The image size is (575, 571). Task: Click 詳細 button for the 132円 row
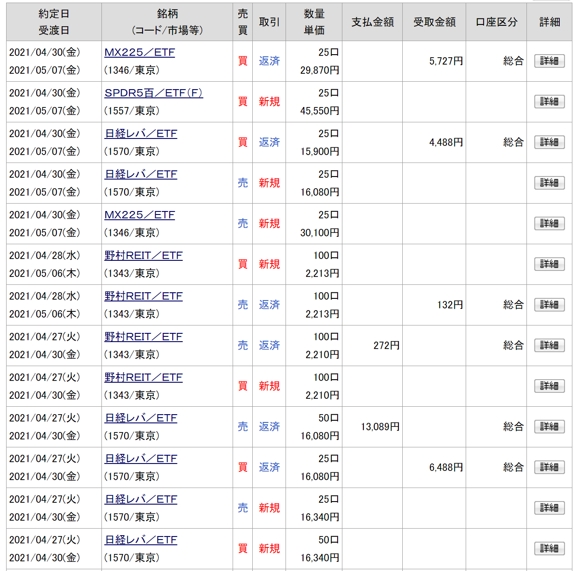click(549, 305)
